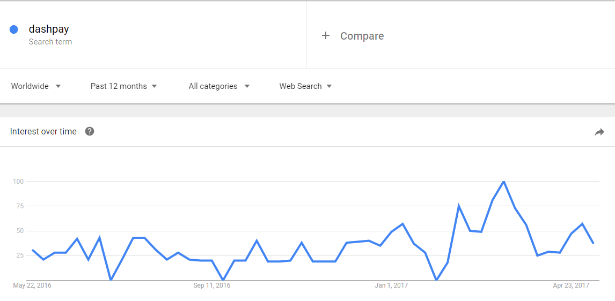Click the dashpay search term text
The width and height of the screenshot is (615, 301).
tap(49, 29)
